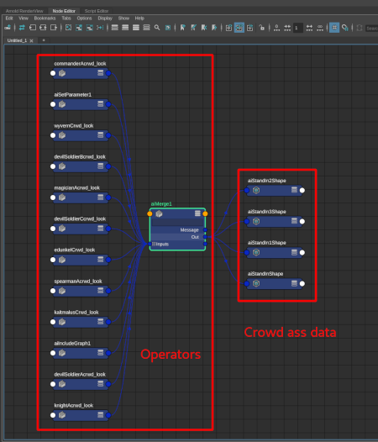The image size is (378, 442).
Task: Click the remove selected nodes from graph icon
Action: coord(90,28)
